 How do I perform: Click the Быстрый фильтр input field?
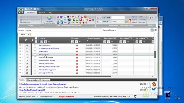tap(133, 30)
